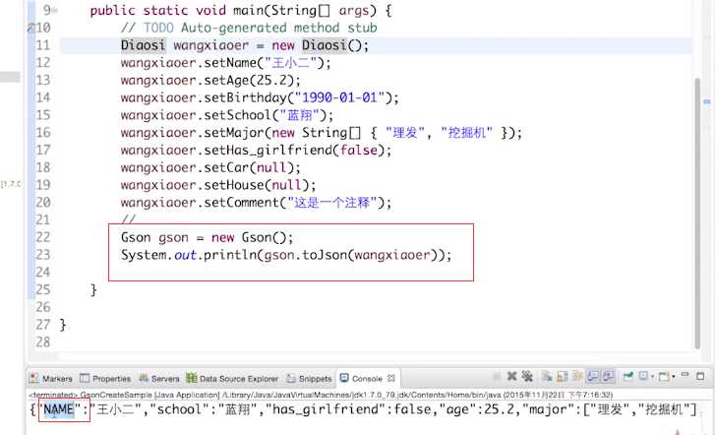Viewport: 715px width, 435px height.
Task: Click the Servers tab icon
Action: [144, 378]
